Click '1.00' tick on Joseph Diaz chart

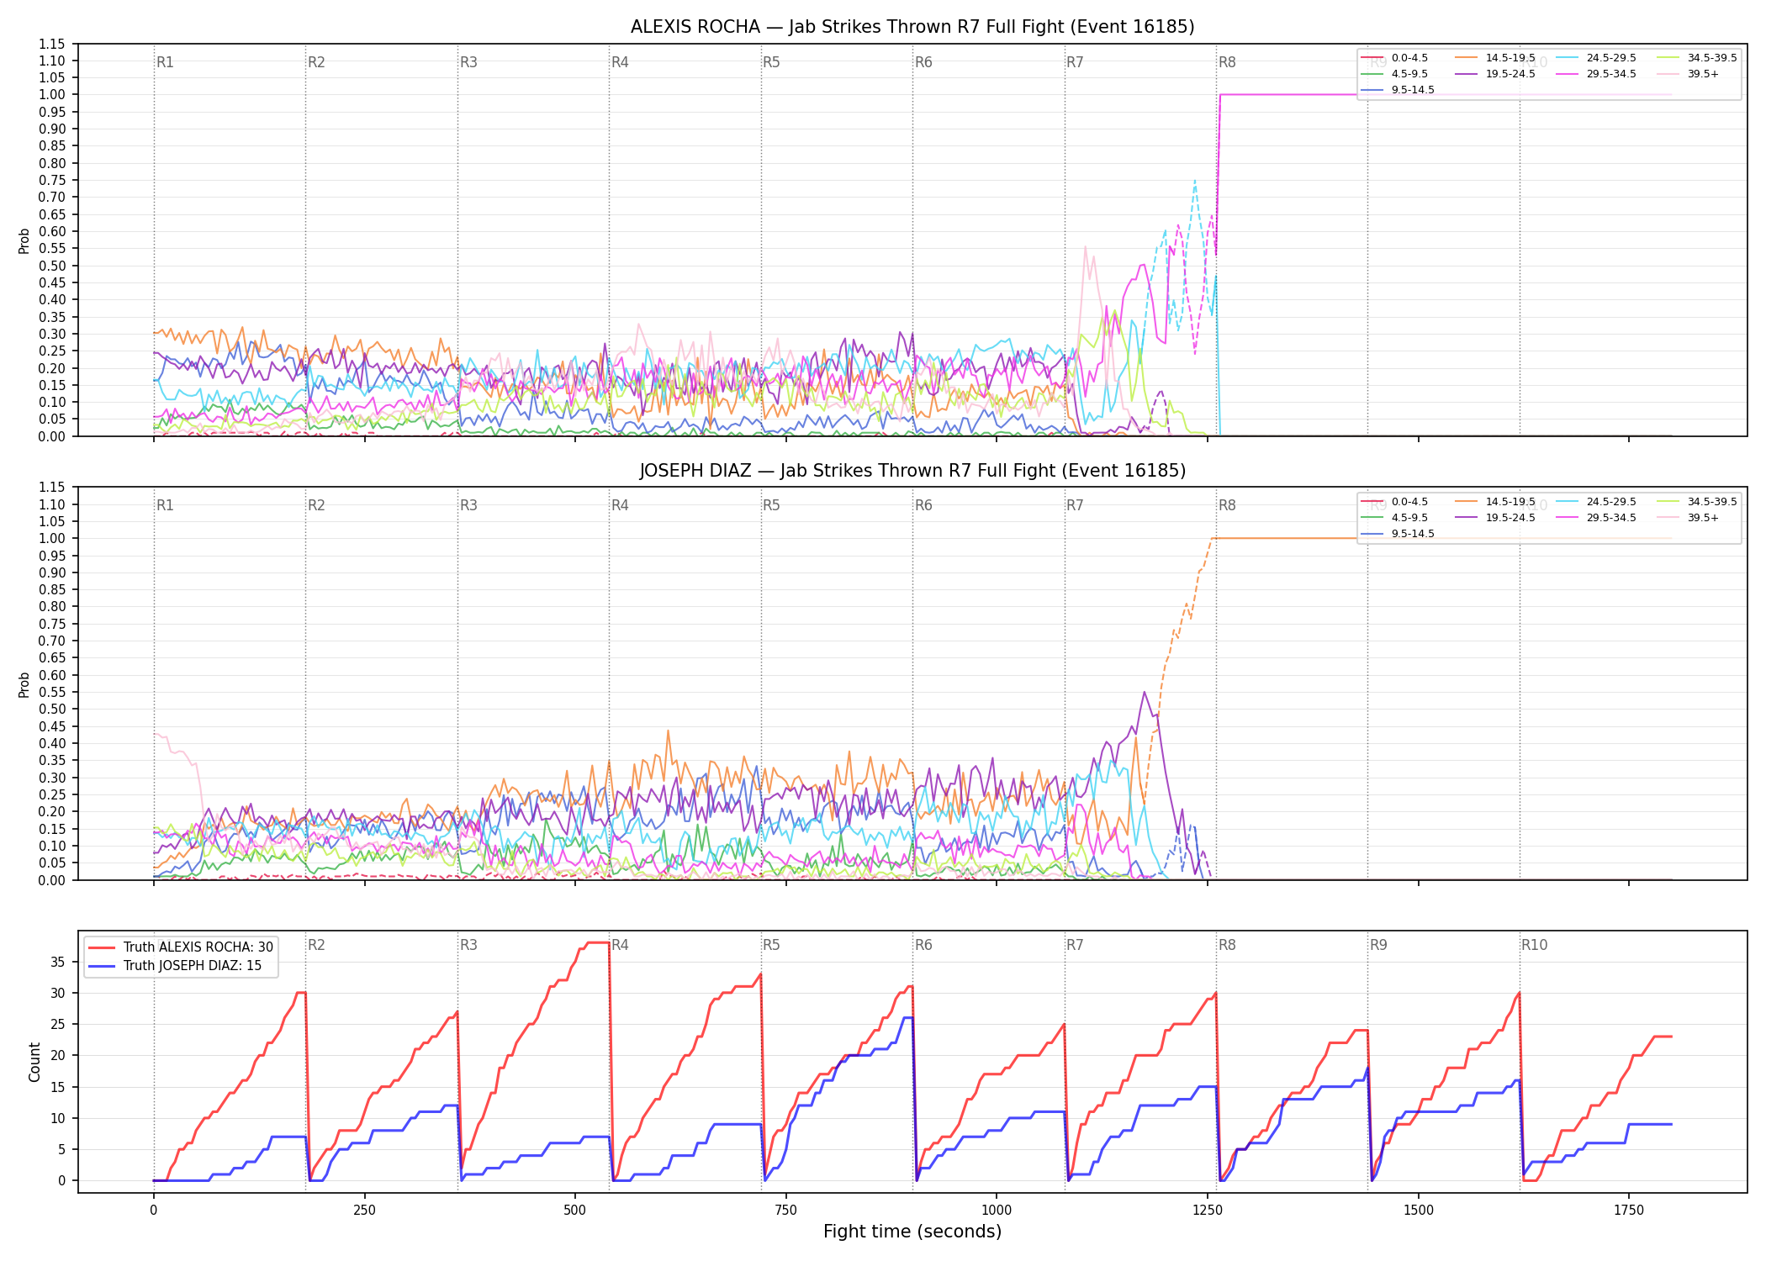coord(52,539)
